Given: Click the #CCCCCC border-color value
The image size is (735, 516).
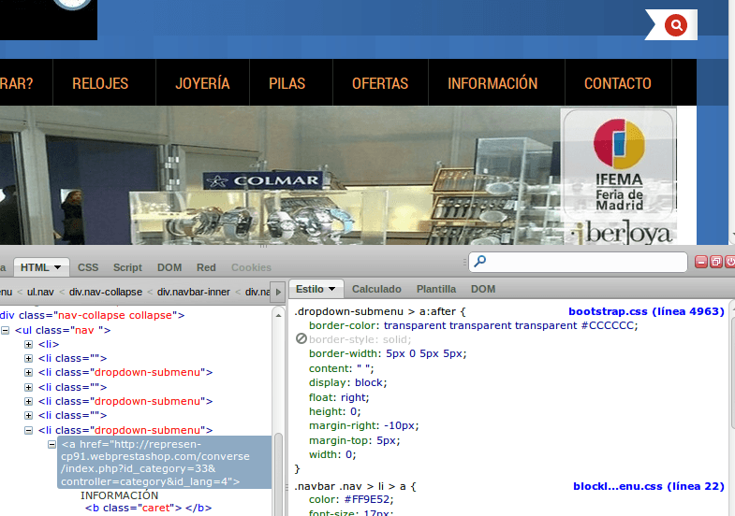Looking at the screenshot, I should click(x=607, y=325).
